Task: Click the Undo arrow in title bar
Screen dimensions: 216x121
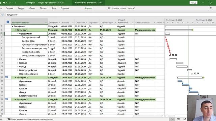Action: [x=4, y=3]
